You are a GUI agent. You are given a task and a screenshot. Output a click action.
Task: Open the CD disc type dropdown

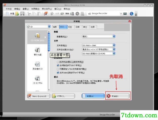38,27
